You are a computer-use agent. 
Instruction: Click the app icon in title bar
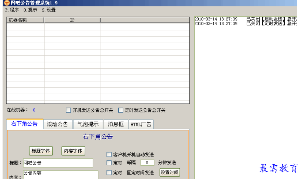pos(7,3)
